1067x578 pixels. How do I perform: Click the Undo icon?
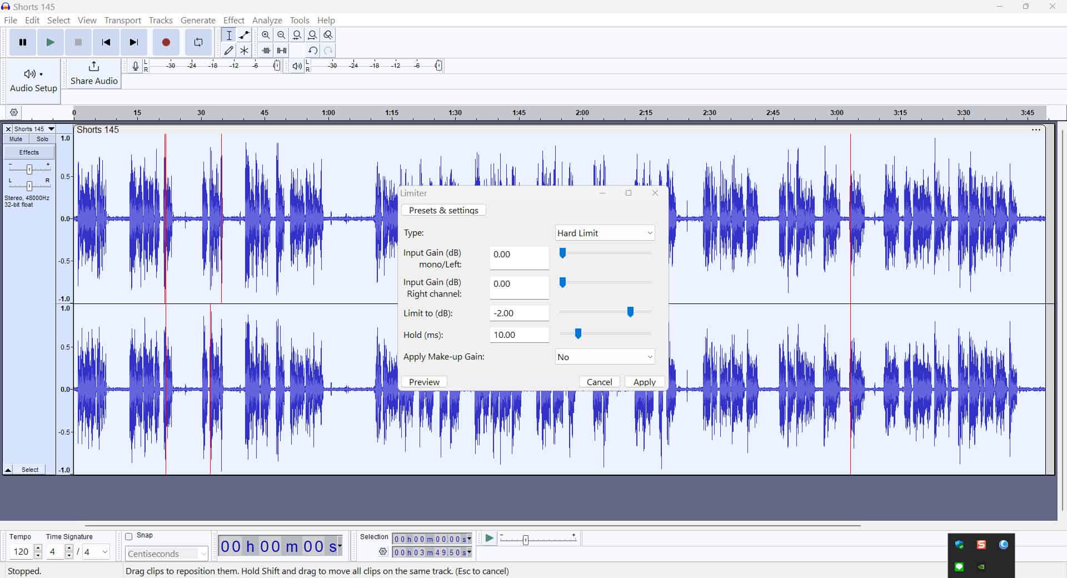pos(312,50)
